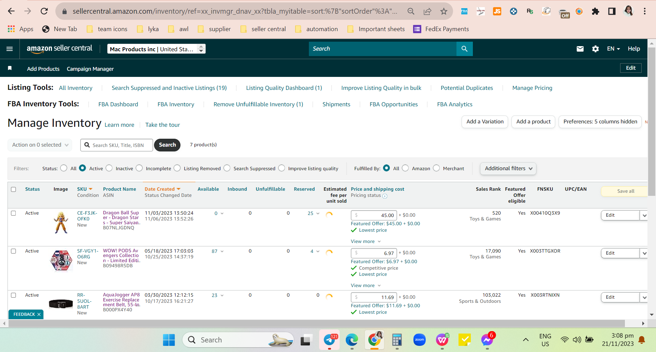Screen dimensions: 656x352
Task: Click the JS extension icon
Action: pos(497,11)
